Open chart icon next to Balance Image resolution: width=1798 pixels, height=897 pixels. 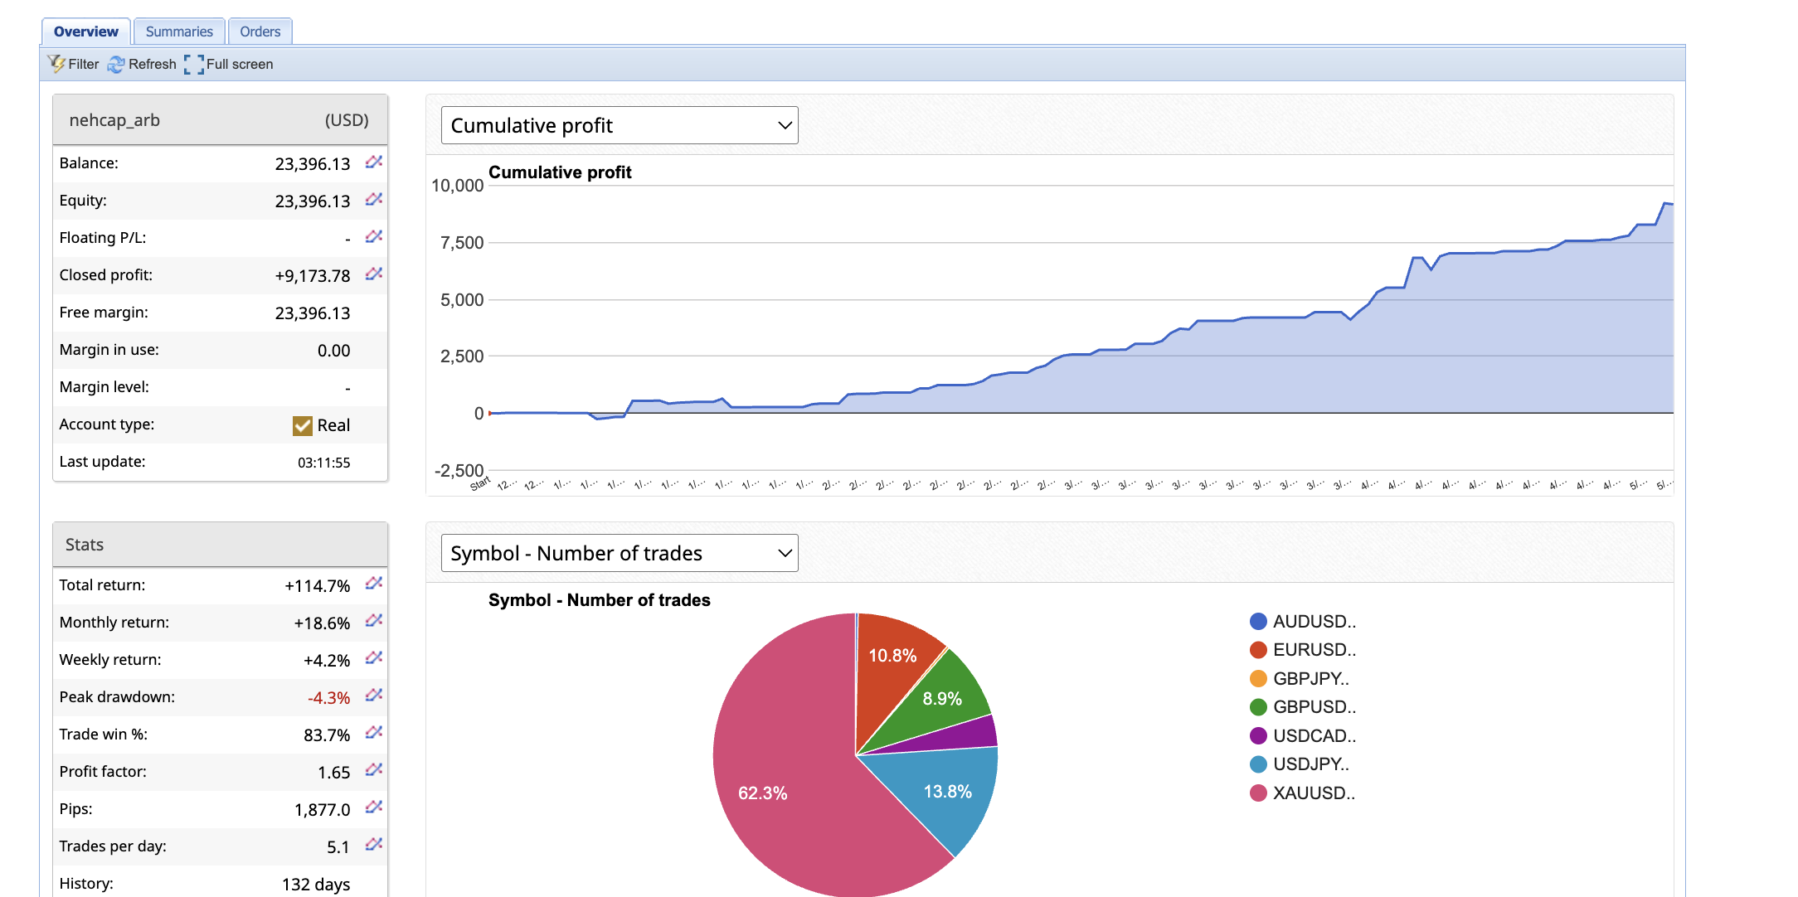coord(374,162)
